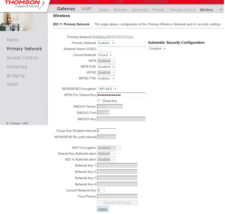
Task: Click the WPA/WPA2 Re-auth Interval field
Action: tap(106, 137)
